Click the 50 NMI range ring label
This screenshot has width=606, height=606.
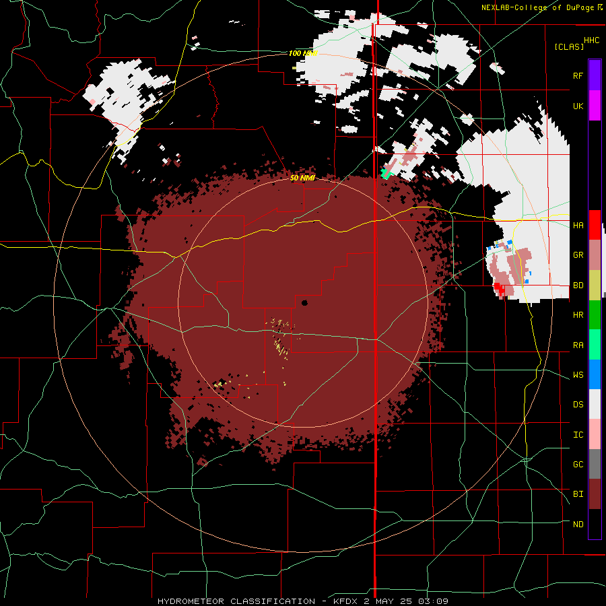302,178
